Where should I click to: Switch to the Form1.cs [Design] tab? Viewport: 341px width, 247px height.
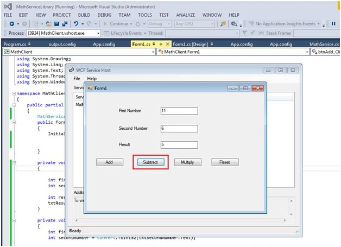(190, 44)
